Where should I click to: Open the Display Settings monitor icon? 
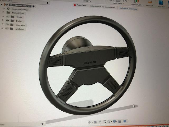click(x=114, y=121)
